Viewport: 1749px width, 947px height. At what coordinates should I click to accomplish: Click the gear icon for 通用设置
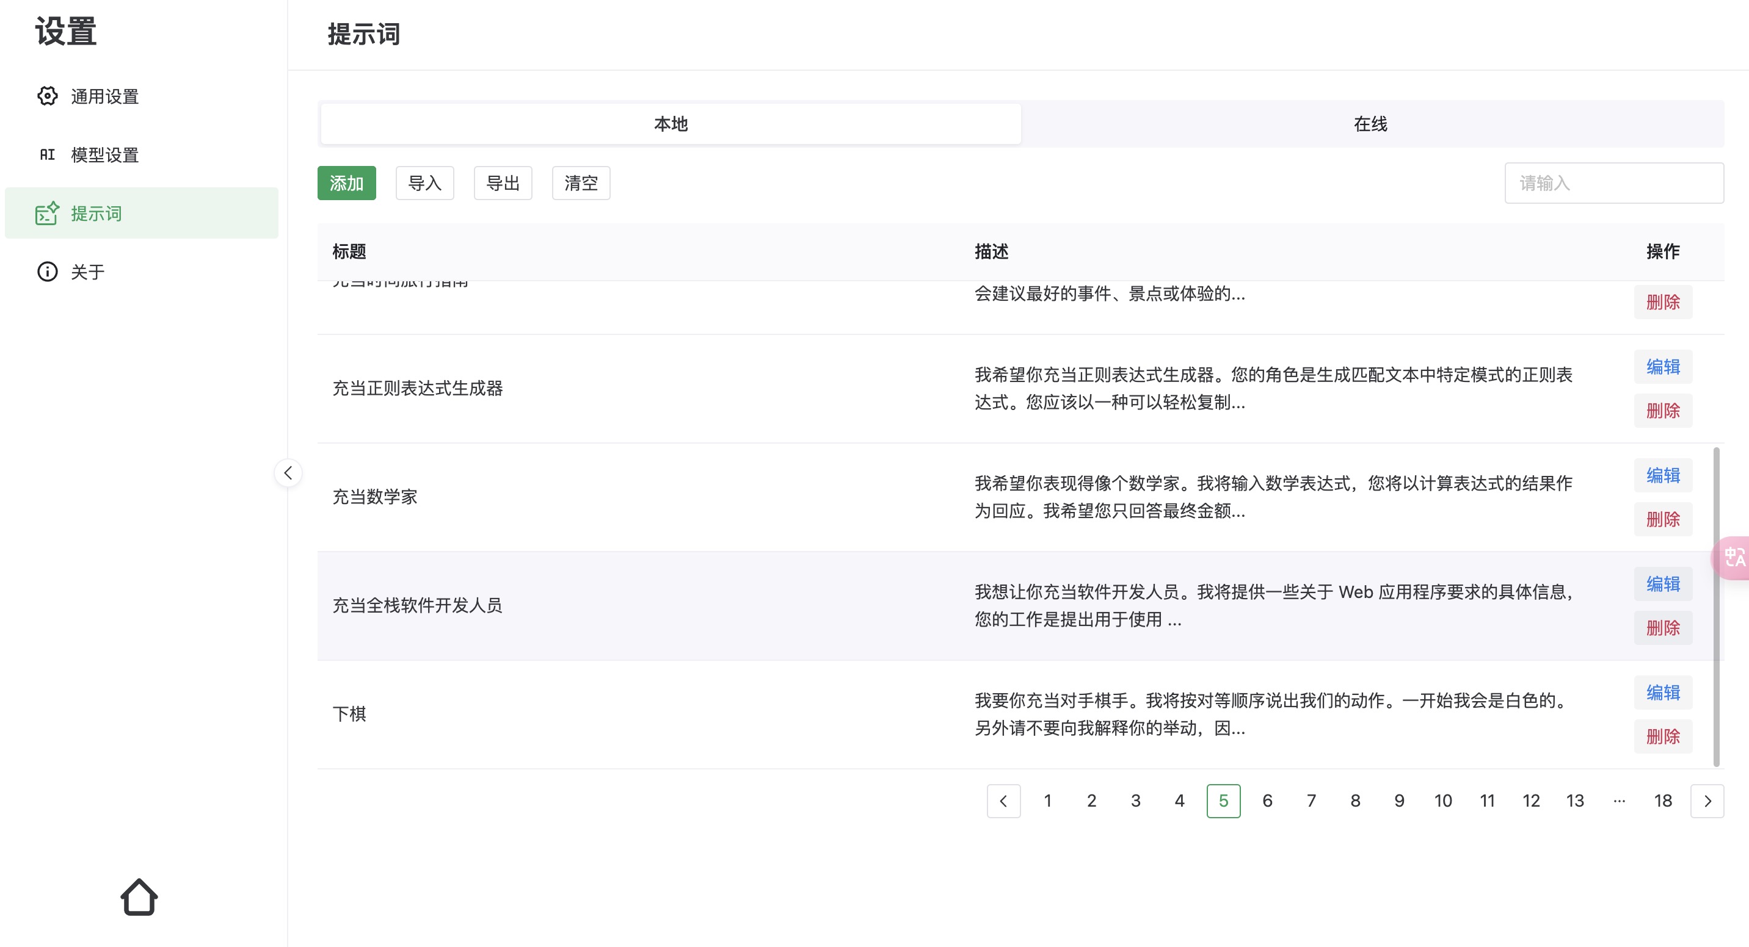coord(47,96)
